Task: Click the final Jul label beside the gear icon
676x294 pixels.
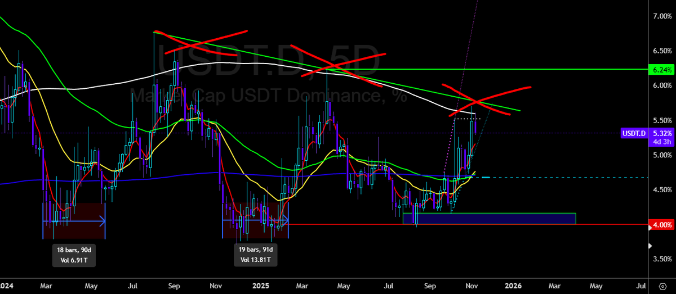Action: coord(641,285)
